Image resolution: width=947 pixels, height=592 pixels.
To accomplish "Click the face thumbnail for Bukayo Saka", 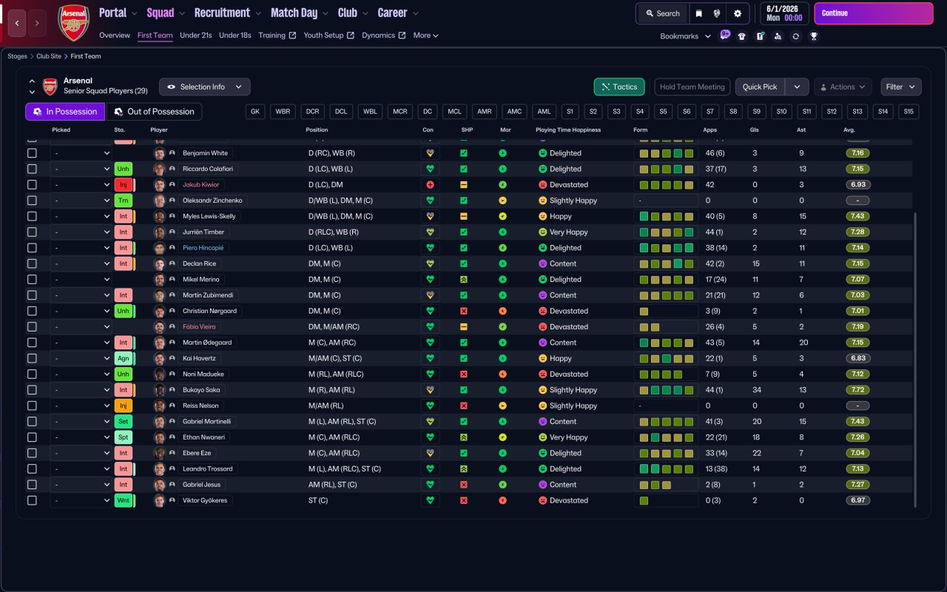I will point(159,390).
